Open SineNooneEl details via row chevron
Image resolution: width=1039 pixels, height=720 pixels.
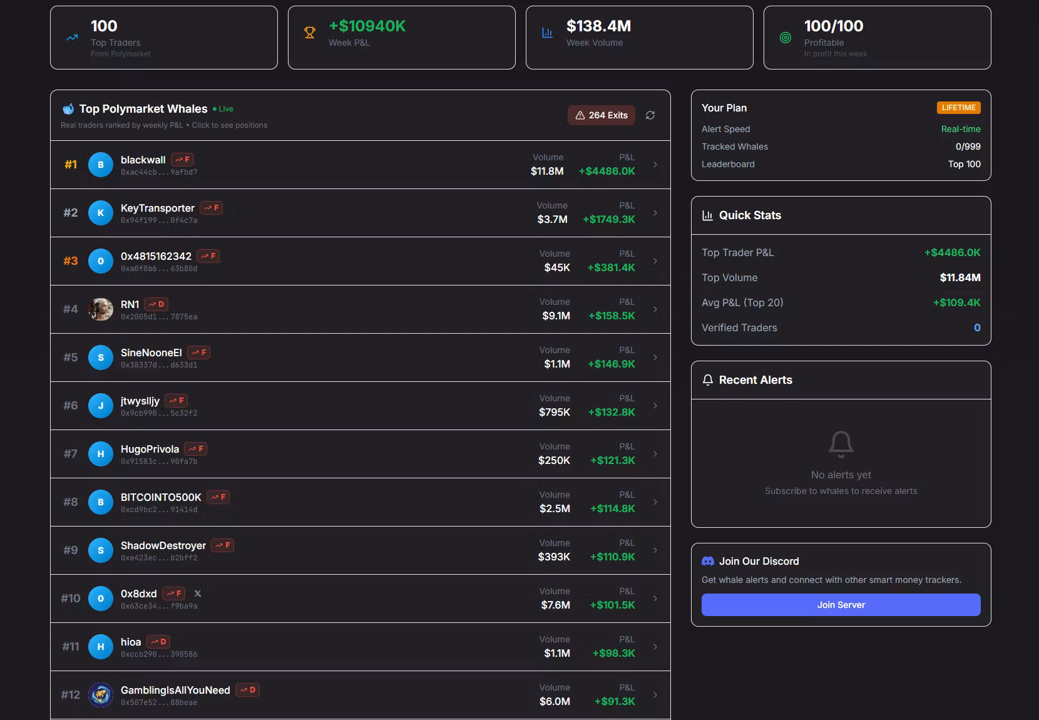655,357
